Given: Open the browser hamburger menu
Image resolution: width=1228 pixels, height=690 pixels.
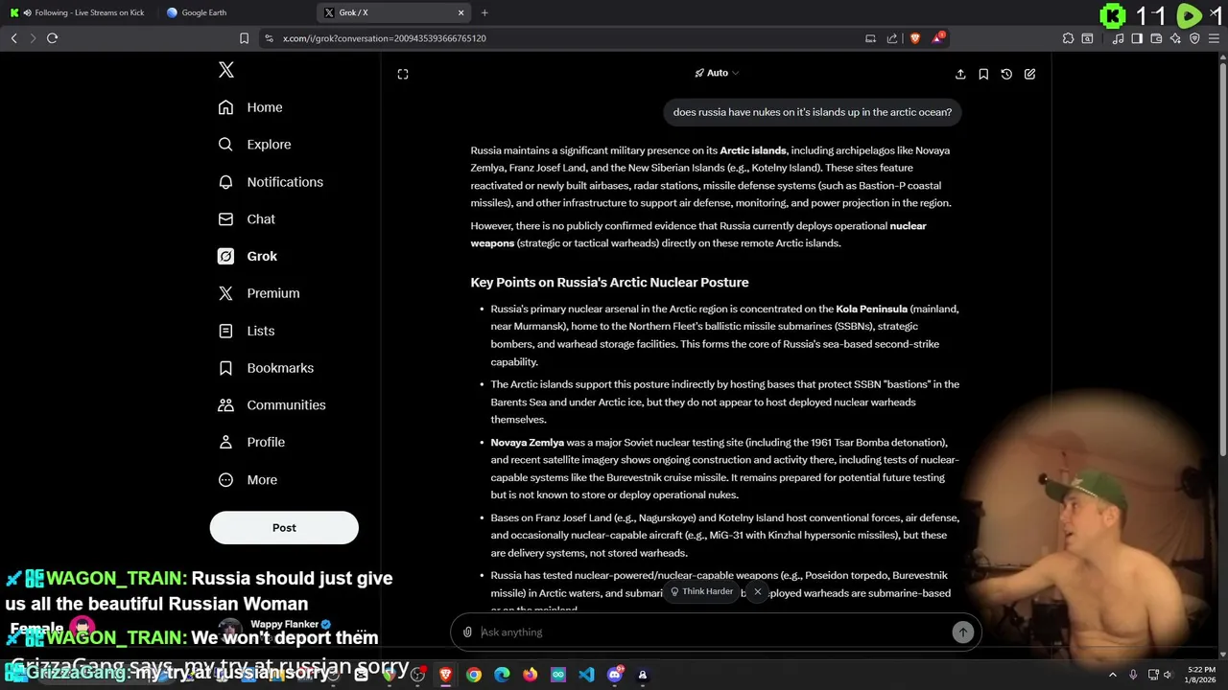Looking at the screenshot, I should 1215,38.
